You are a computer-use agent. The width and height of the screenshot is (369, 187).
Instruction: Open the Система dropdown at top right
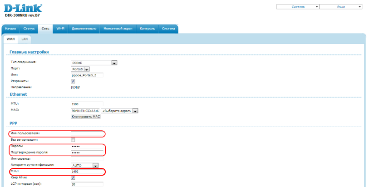(297, 7)
